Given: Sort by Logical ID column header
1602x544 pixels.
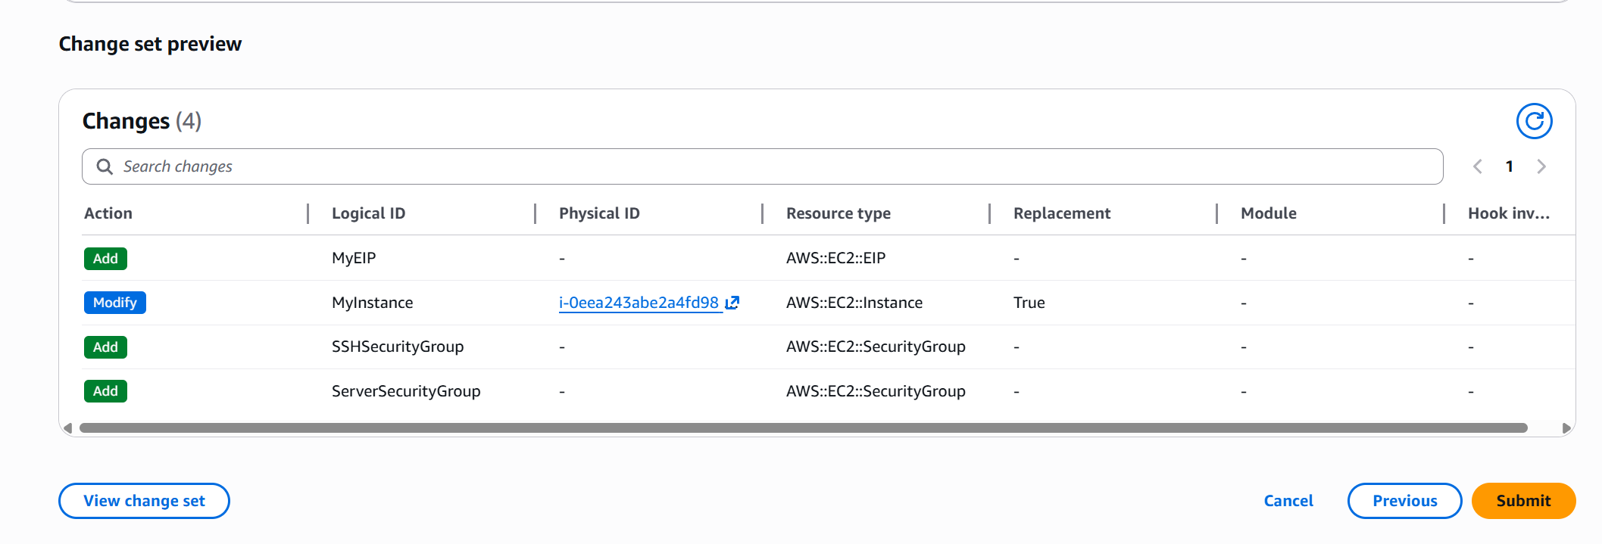Looking at the screenshot, I should tap(368, 213).
